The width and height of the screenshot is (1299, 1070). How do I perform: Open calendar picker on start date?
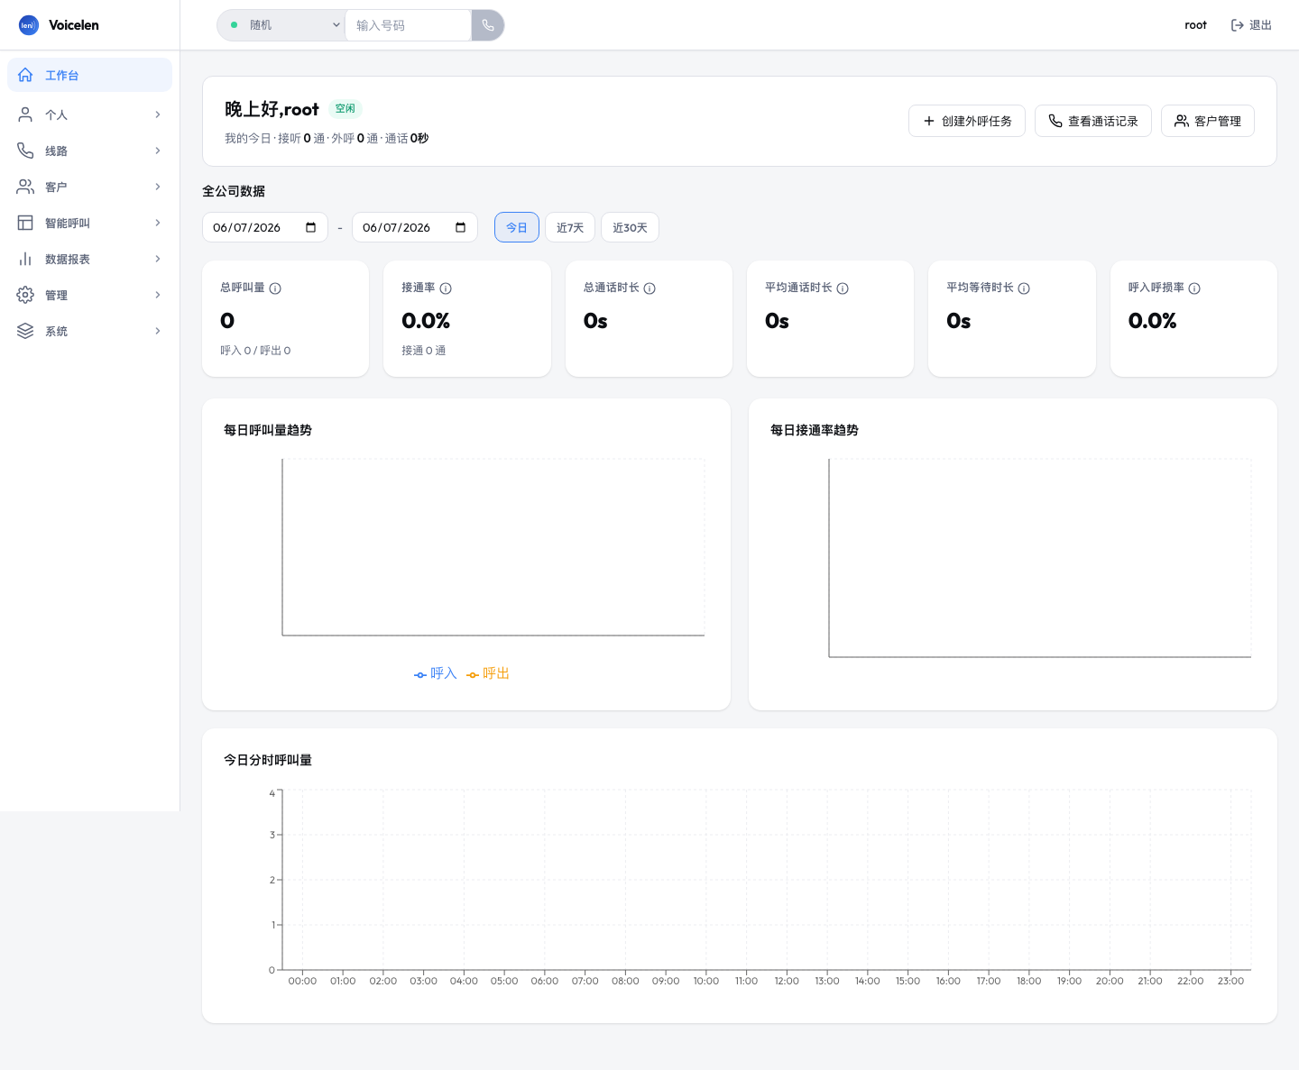[x=311, y=227]
